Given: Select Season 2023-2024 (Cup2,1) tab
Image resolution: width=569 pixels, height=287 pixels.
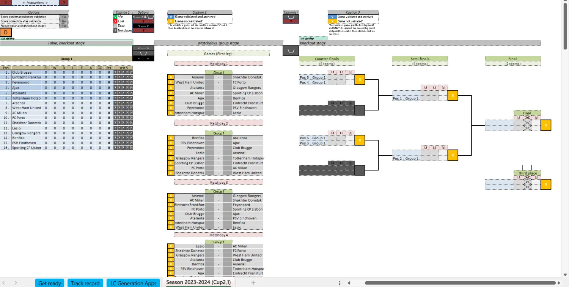Looking at the screenshot, I should [x=198, y=282].
